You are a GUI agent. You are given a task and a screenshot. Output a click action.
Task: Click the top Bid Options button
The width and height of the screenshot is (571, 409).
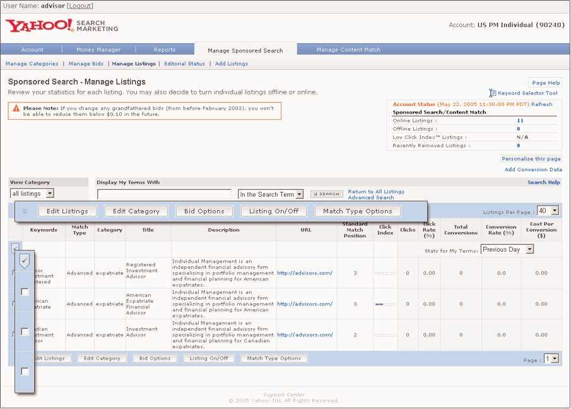[204, 211]
